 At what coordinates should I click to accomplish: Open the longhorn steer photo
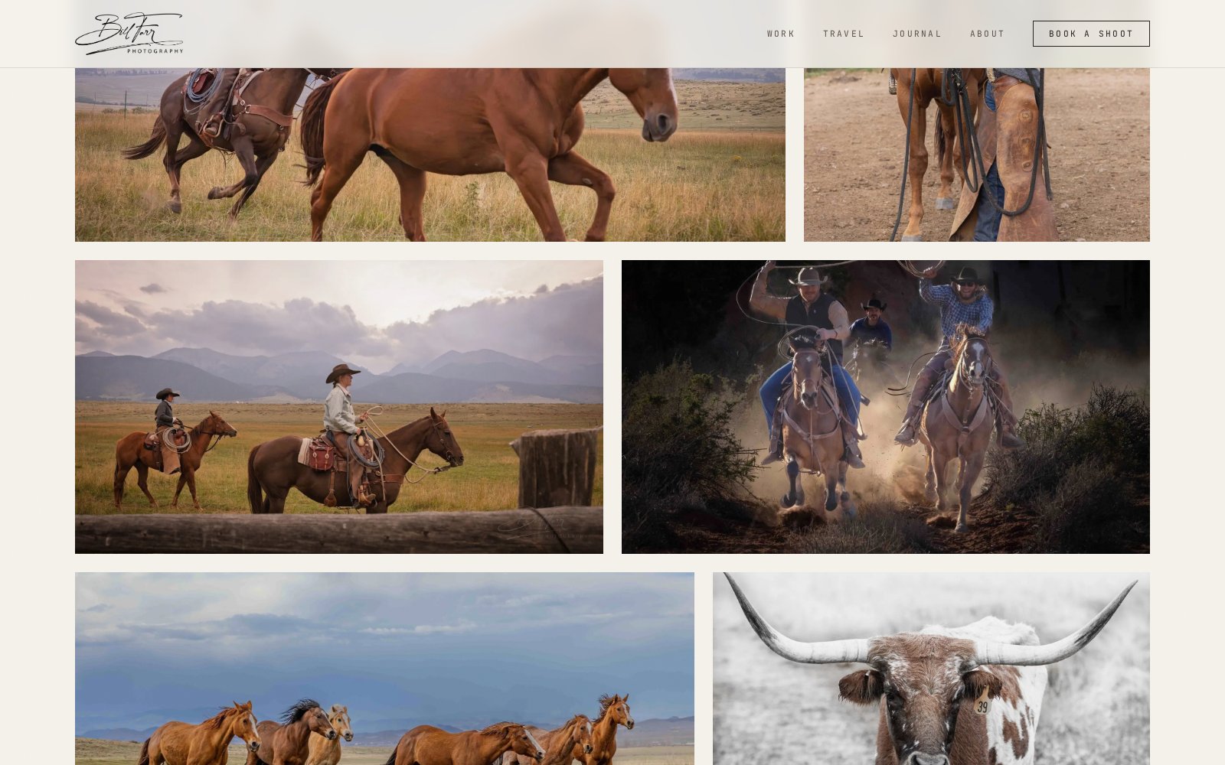tap(931, 669)
